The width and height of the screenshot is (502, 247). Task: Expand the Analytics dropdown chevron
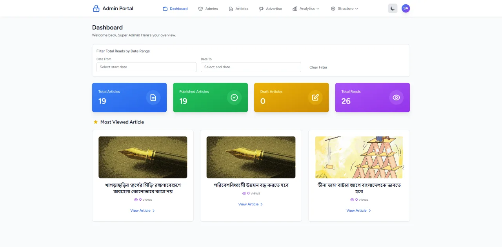point(318,9)
